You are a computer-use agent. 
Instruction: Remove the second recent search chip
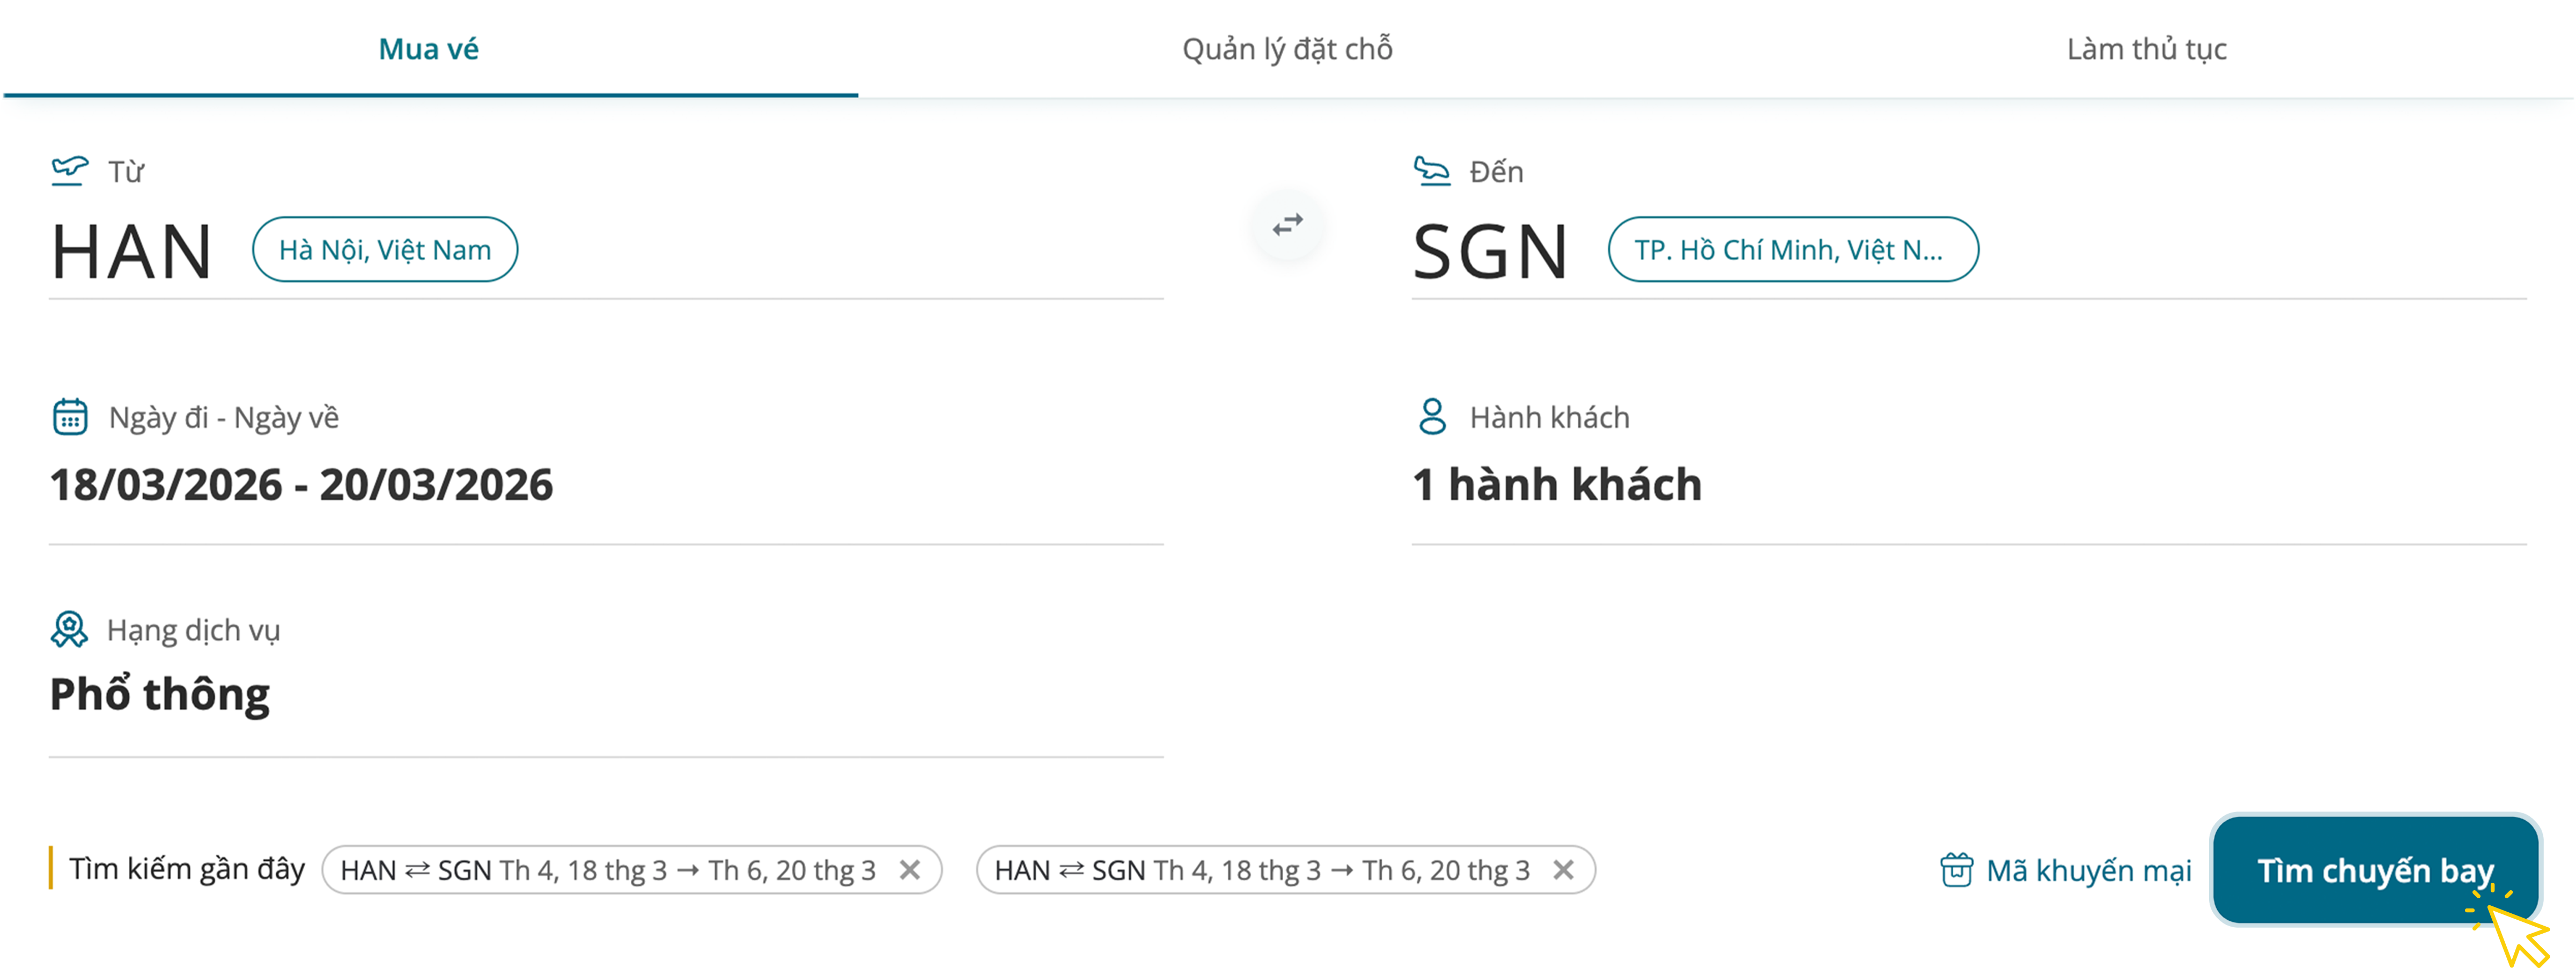[1563, 869]
